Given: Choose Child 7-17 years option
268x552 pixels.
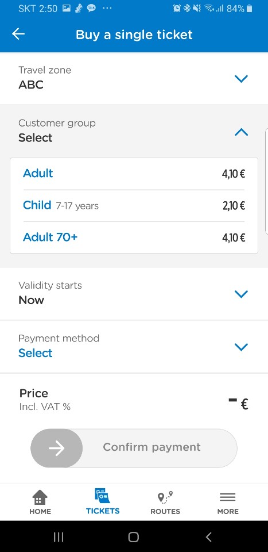Looking at the screenshot, I should point(134,206).
